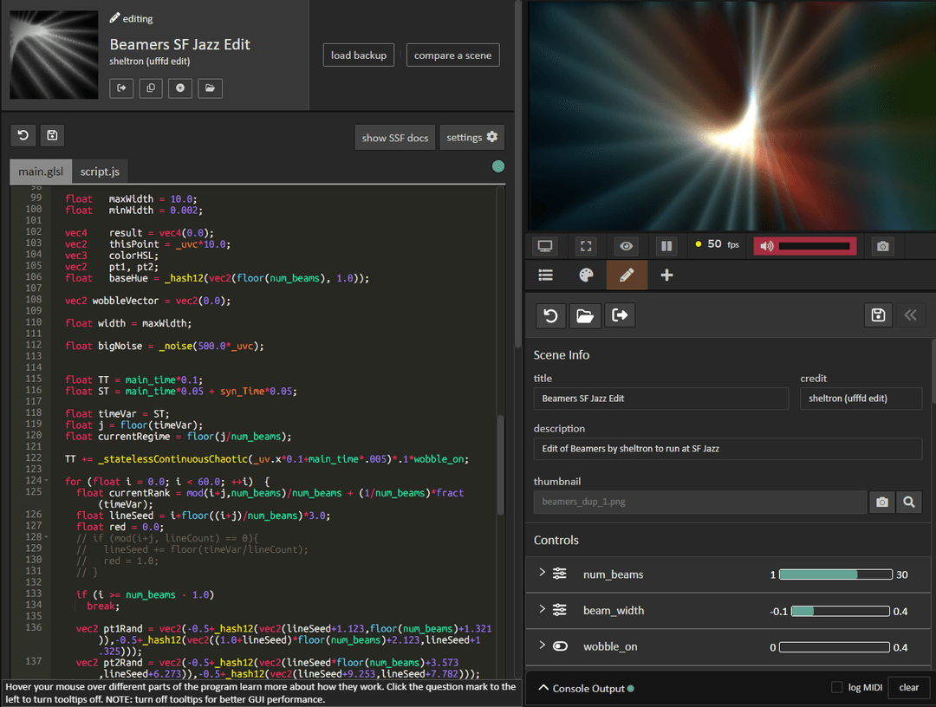The image size is (936, 707).
Task: Fold the for loop on line 124
Action: [47, 481]
